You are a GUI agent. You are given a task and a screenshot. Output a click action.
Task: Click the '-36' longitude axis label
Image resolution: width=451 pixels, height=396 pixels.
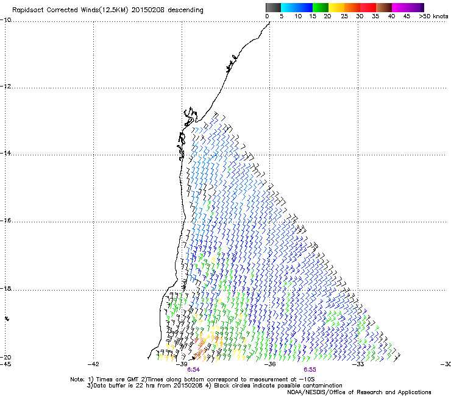pos(270,364)
